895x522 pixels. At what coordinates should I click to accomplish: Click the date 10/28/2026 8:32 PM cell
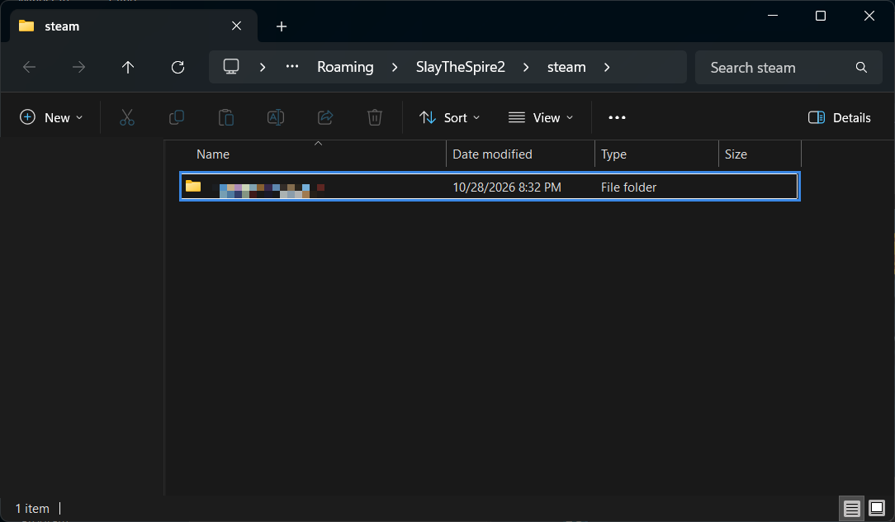click(x=507, y=187)
